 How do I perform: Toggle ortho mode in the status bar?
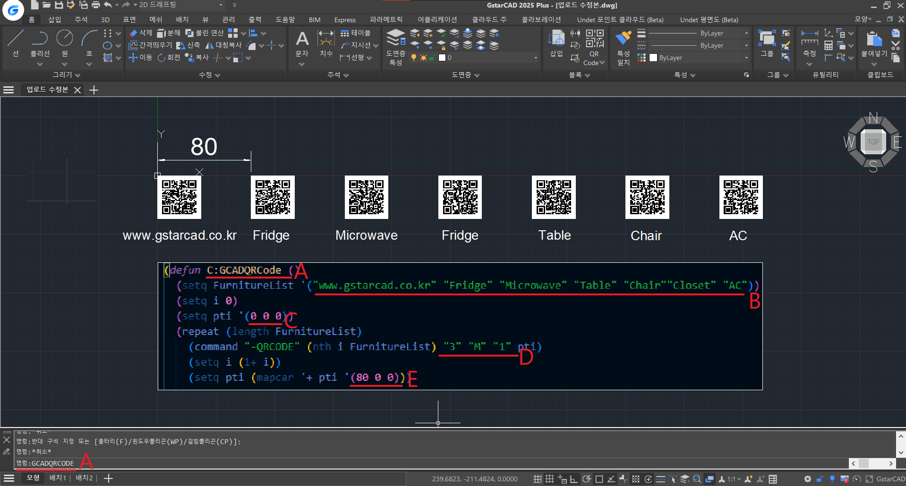pos(574,479)
